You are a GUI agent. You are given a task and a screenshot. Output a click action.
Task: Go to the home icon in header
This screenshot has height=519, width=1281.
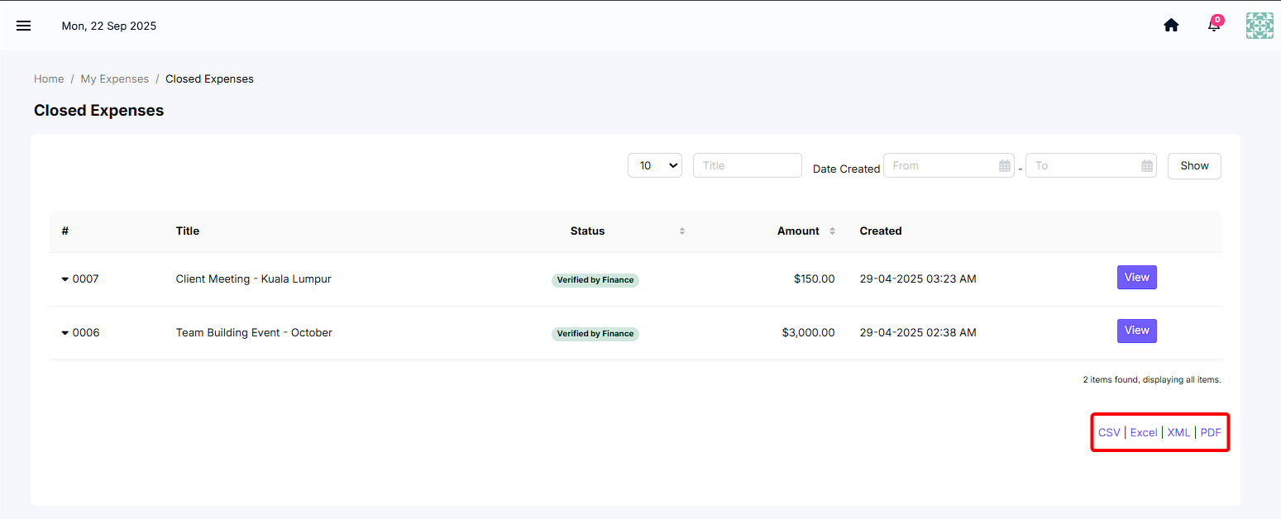(x=1171, y=26)
